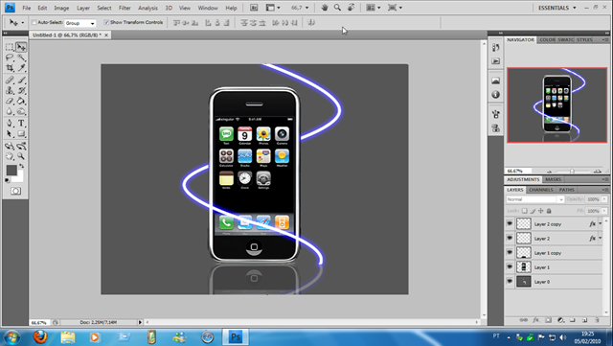The image size is (613, 346).
Task: Select the Clone Stamp tool
Action: pos(10,91)
